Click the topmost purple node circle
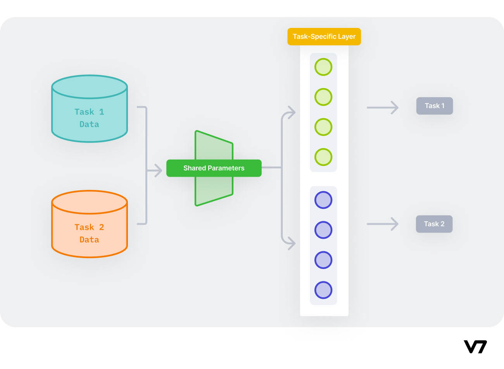Image resolution: width=504 pixels, height=369 pixels. 323,200
